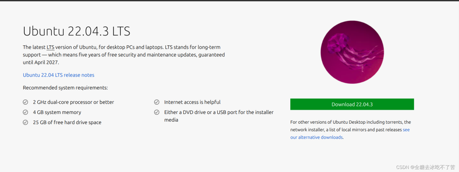Click the until April 2027 support text

pos(41,62)
